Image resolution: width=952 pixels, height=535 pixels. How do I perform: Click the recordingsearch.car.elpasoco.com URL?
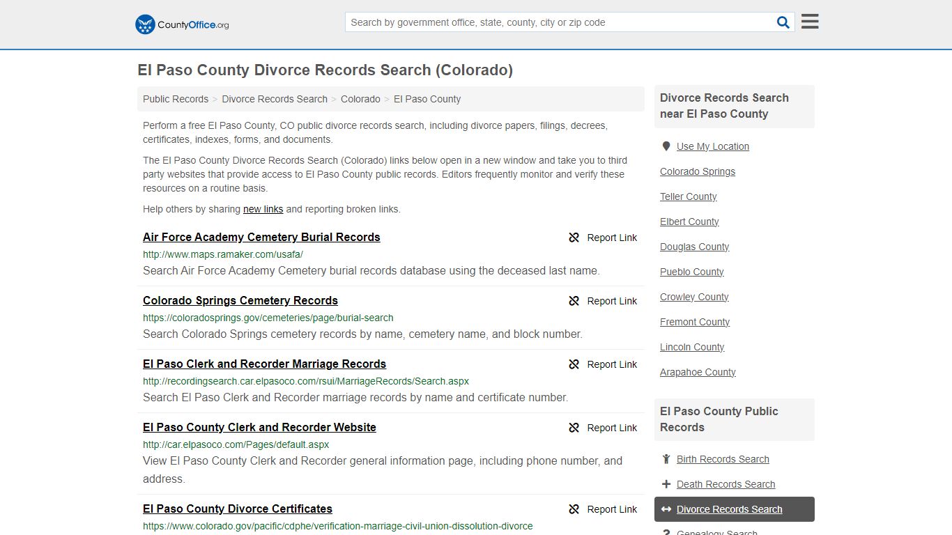pos(306,381)
